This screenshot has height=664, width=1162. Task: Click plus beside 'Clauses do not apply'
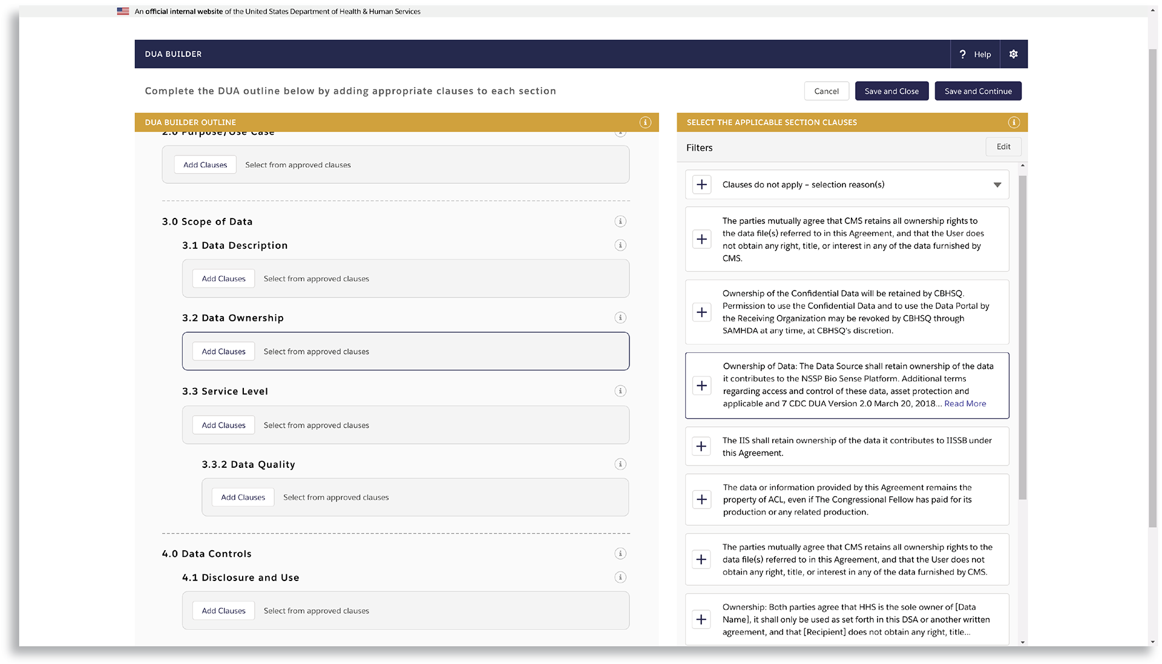[x=701, y=185]
